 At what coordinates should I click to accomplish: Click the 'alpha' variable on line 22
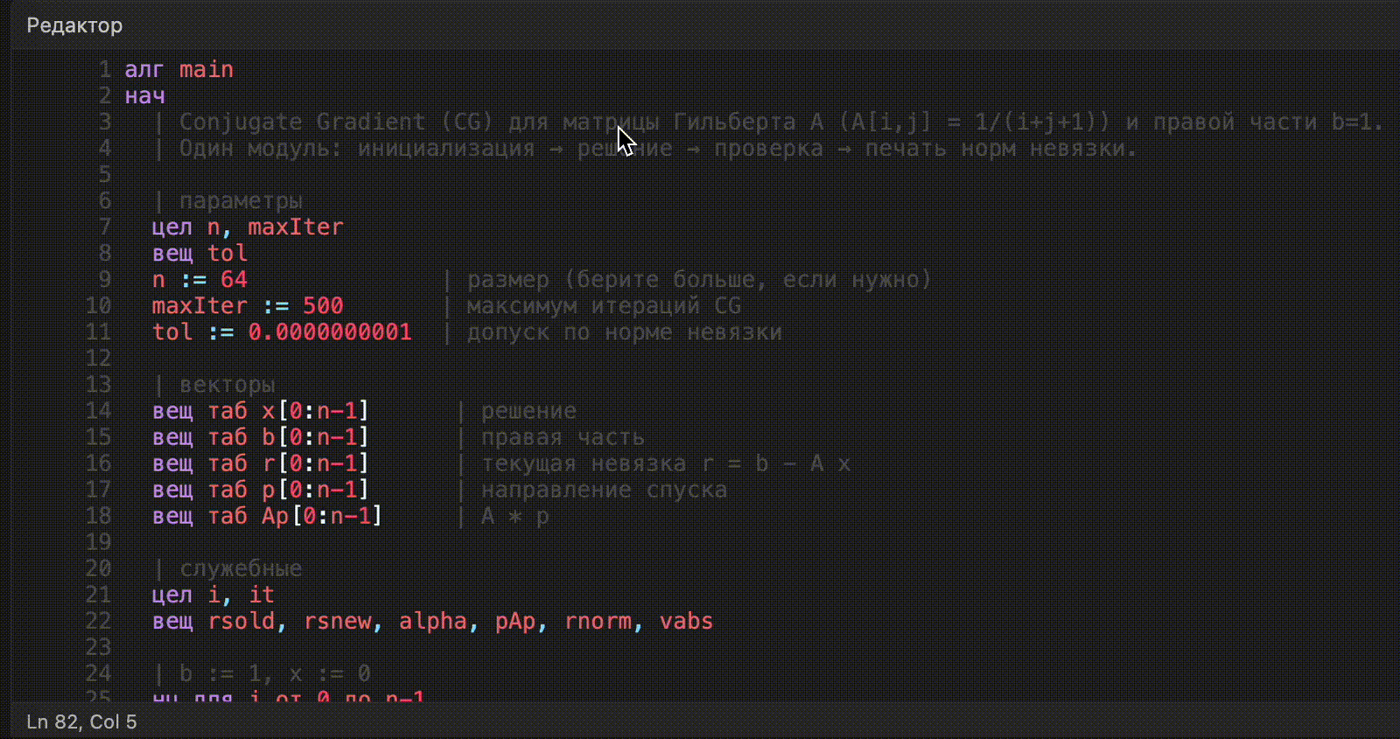pyautogui.click(x=433, y=621)
